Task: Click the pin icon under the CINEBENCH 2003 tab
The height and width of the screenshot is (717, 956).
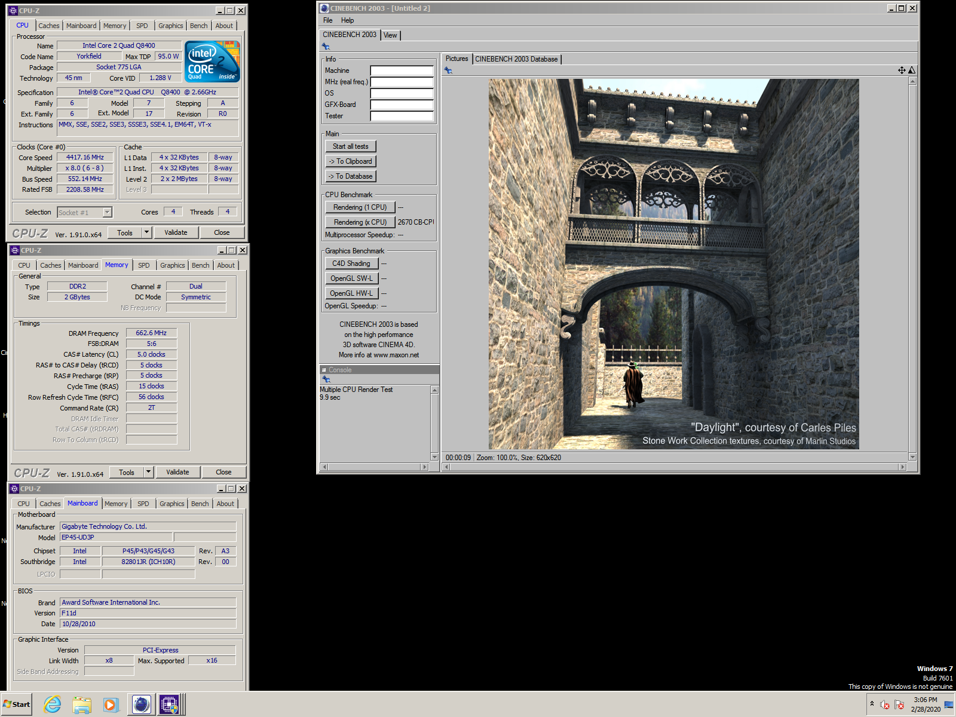Action: click(326, 47)
